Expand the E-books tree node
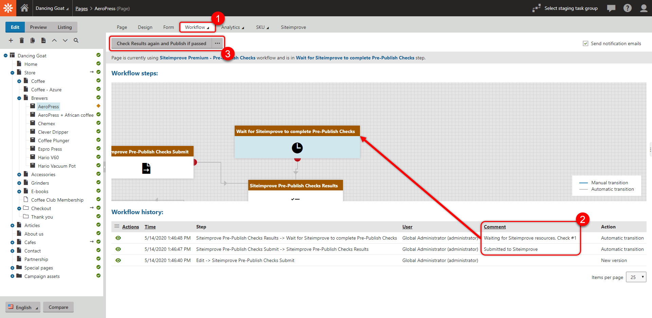 (x=19, y=191)
